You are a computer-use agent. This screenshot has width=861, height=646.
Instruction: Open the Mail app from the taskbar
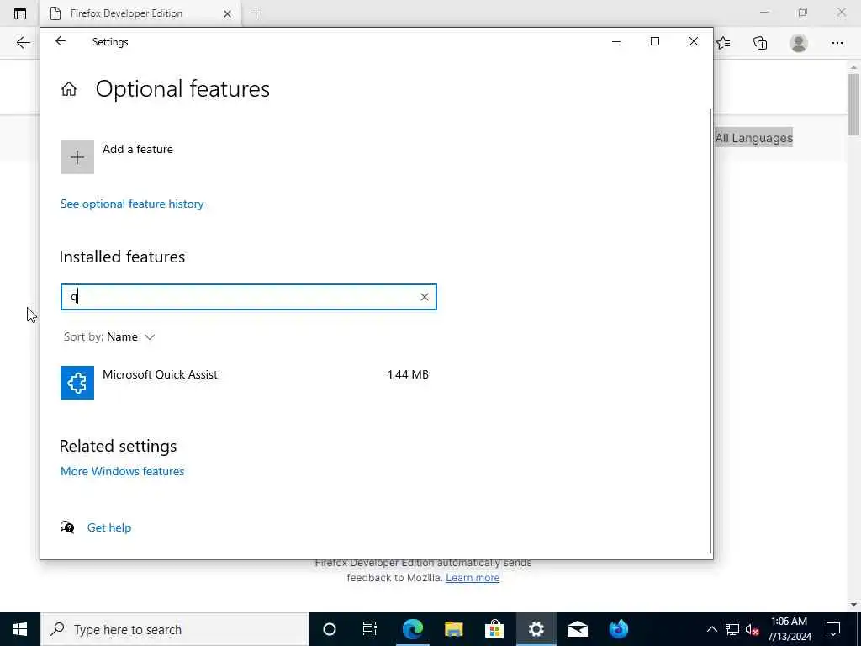[577, 629]
